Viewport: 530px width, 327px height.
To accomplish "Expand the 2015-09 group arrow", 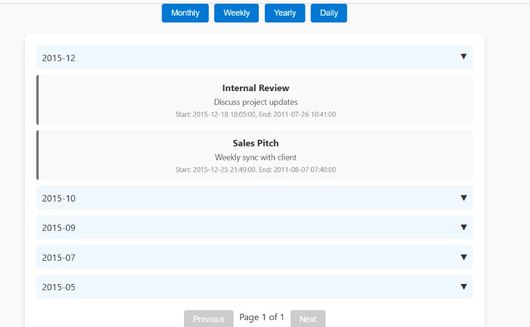I will pyautogui.click(x=464, y=227).
